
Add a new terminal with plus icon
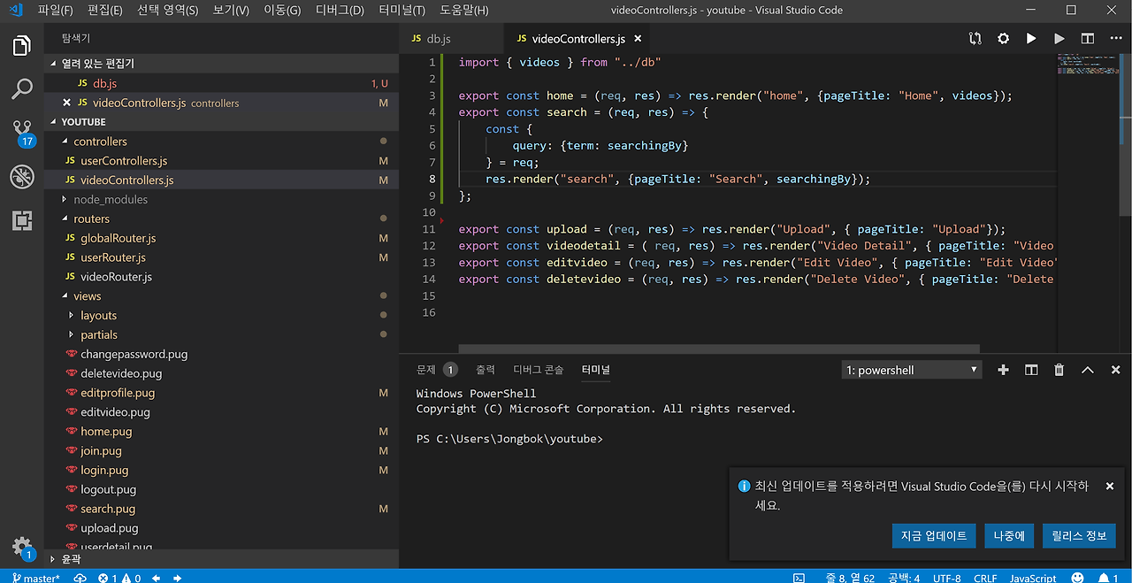click(x=1003, y=370)
